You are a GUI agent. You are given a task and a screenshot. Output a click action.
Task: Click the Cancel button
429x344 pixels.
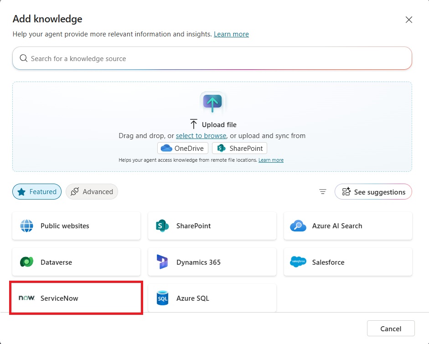[x=391, y=329]
